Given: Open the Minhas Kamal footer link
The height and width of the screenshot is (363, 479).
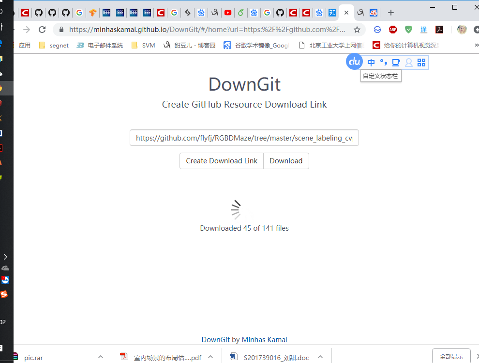Looking at the screenshot, I should (264, 339).
